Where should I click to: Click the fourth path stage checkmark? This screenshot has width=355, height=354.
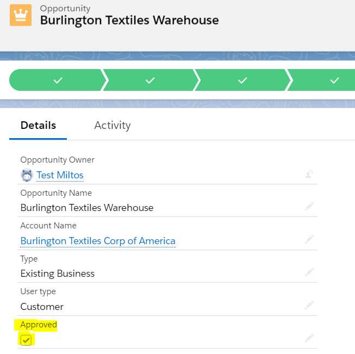pyautogui.click(x=334, y=80)
